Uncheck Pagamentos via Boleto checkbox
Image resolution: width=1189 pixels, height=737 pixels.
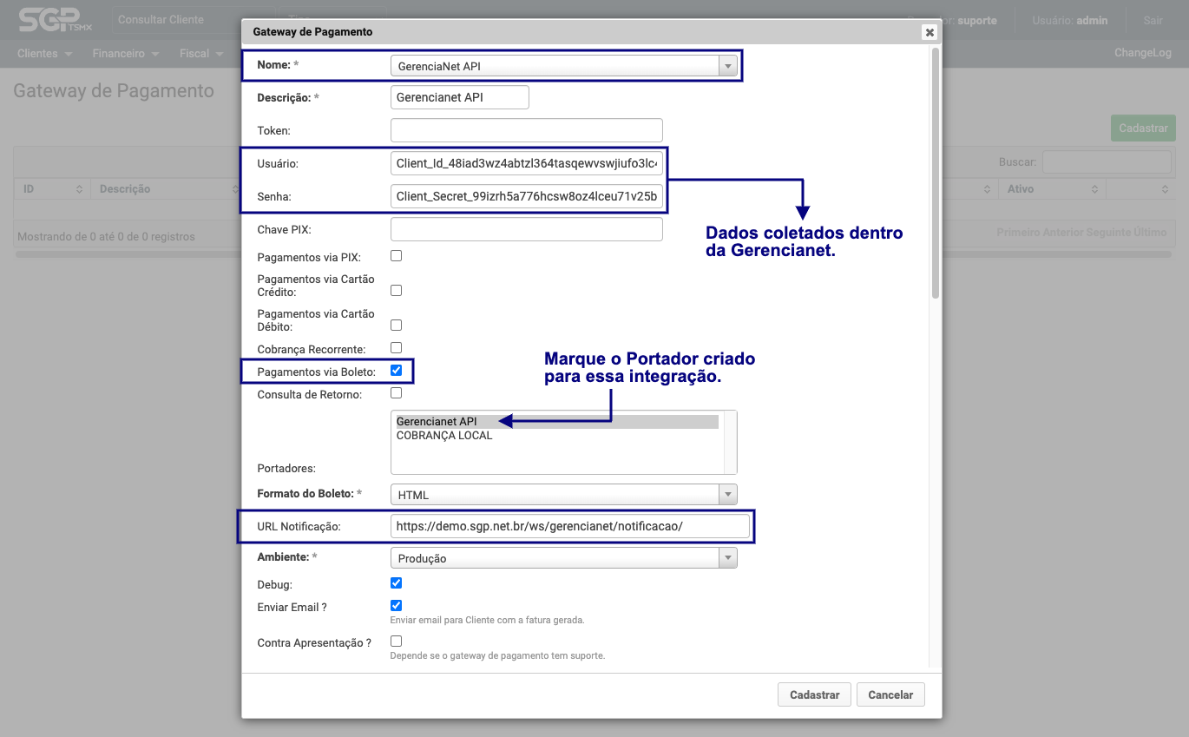click(396, 370)
